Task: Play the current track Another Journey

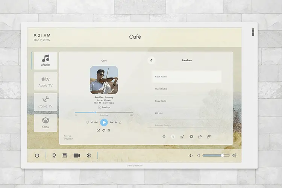Action: (104, 122)
